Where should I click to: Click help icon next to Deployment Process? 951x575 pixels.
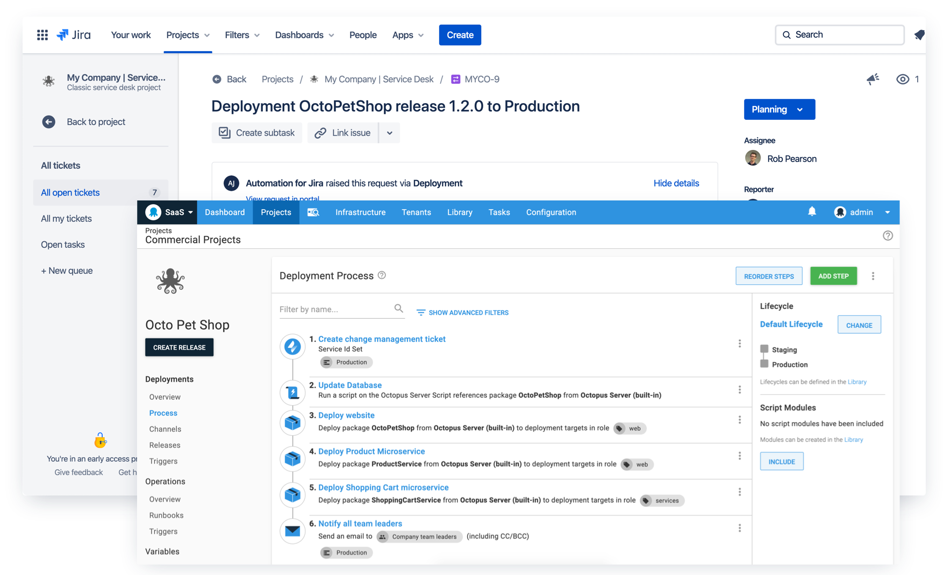pyautogui.click(x=382, y=275)
